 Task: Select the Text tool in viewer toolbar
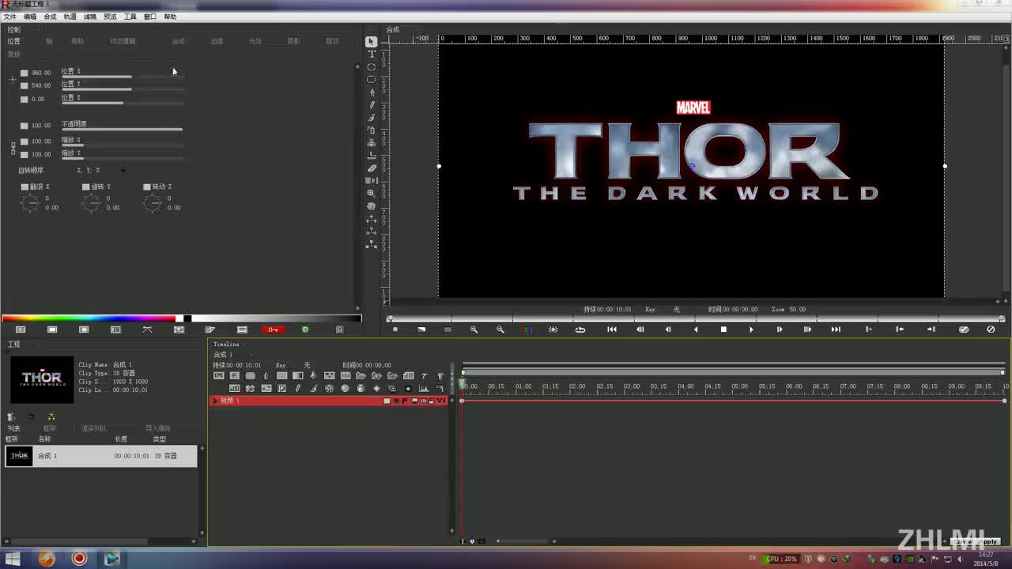(x=372, y=55)
